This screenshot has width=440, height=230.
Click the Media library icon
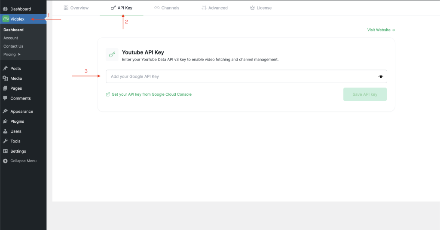point(5,79)
